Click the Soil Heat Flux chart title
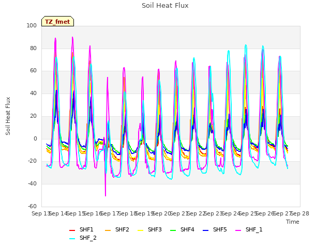This screenshot has height=248, width=331. point(165,6)
